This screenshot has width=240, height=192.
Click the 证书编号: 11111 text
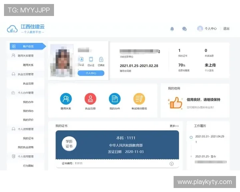click(72, 163)
